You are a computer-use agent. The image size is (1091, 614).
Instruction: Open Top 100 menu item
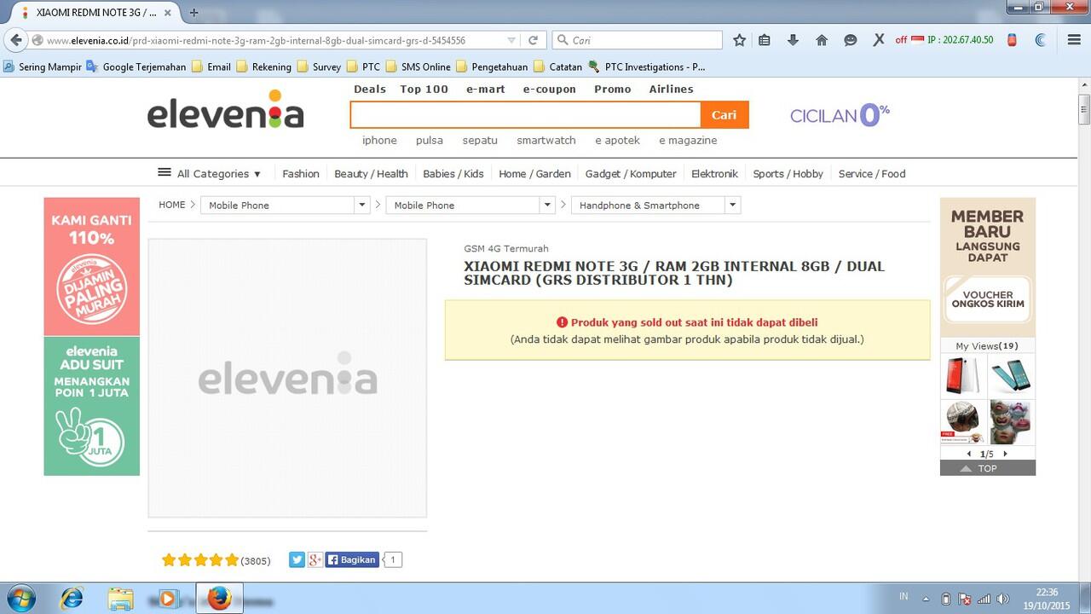[x=424, y=89]
